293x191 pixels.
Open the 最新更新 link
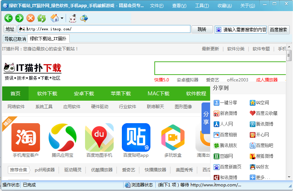point(210,49)
